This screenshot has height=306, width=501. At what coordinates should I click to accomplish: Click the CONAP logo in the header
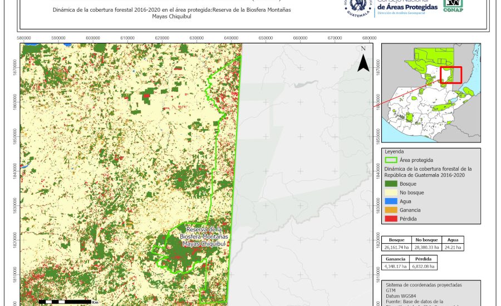pos(454,5)
